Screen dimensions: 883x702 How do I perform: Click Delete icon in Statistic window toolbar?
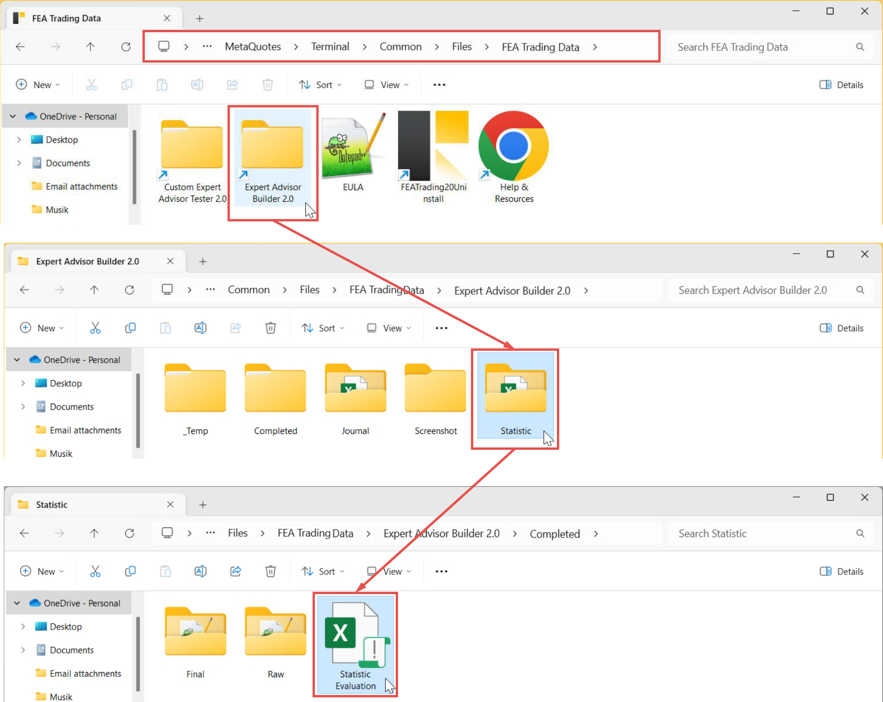point(271,571)
